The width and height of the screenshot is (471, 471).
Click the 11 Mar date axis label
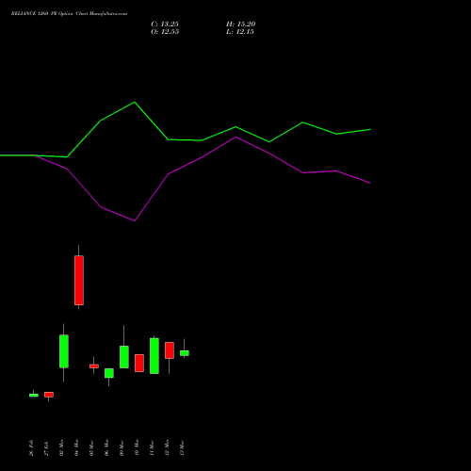(x=152, y=448)
